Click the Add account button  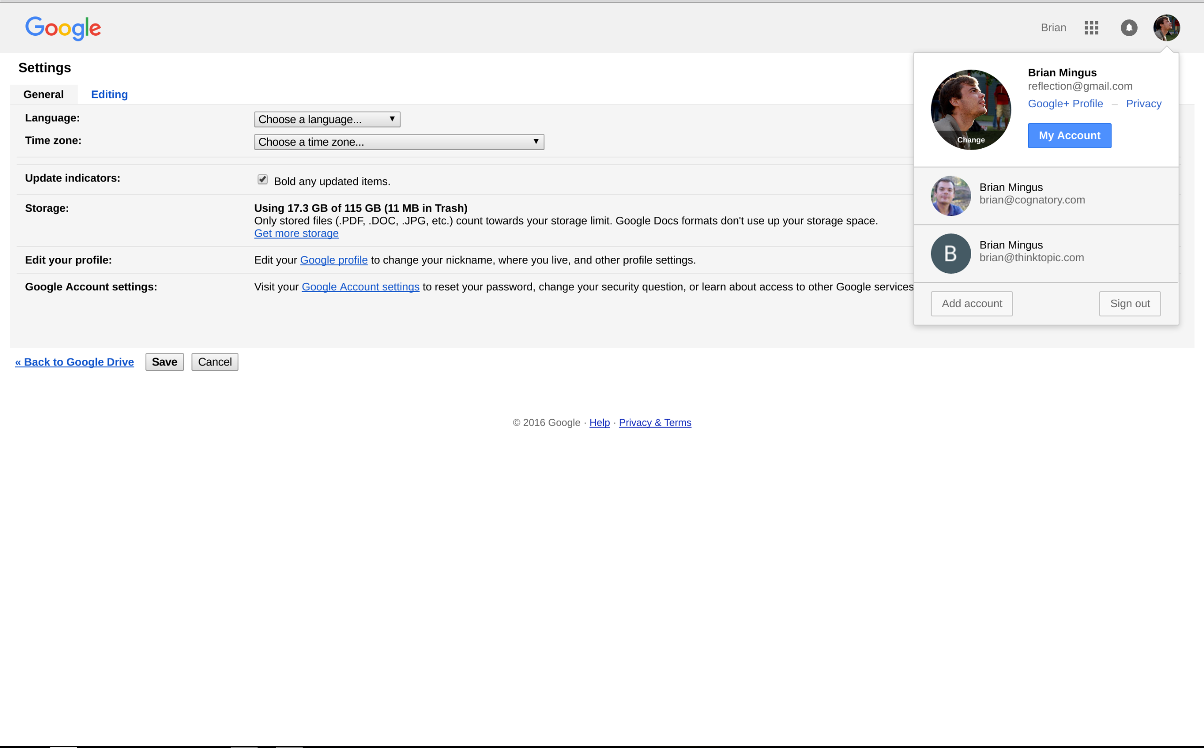972,304
